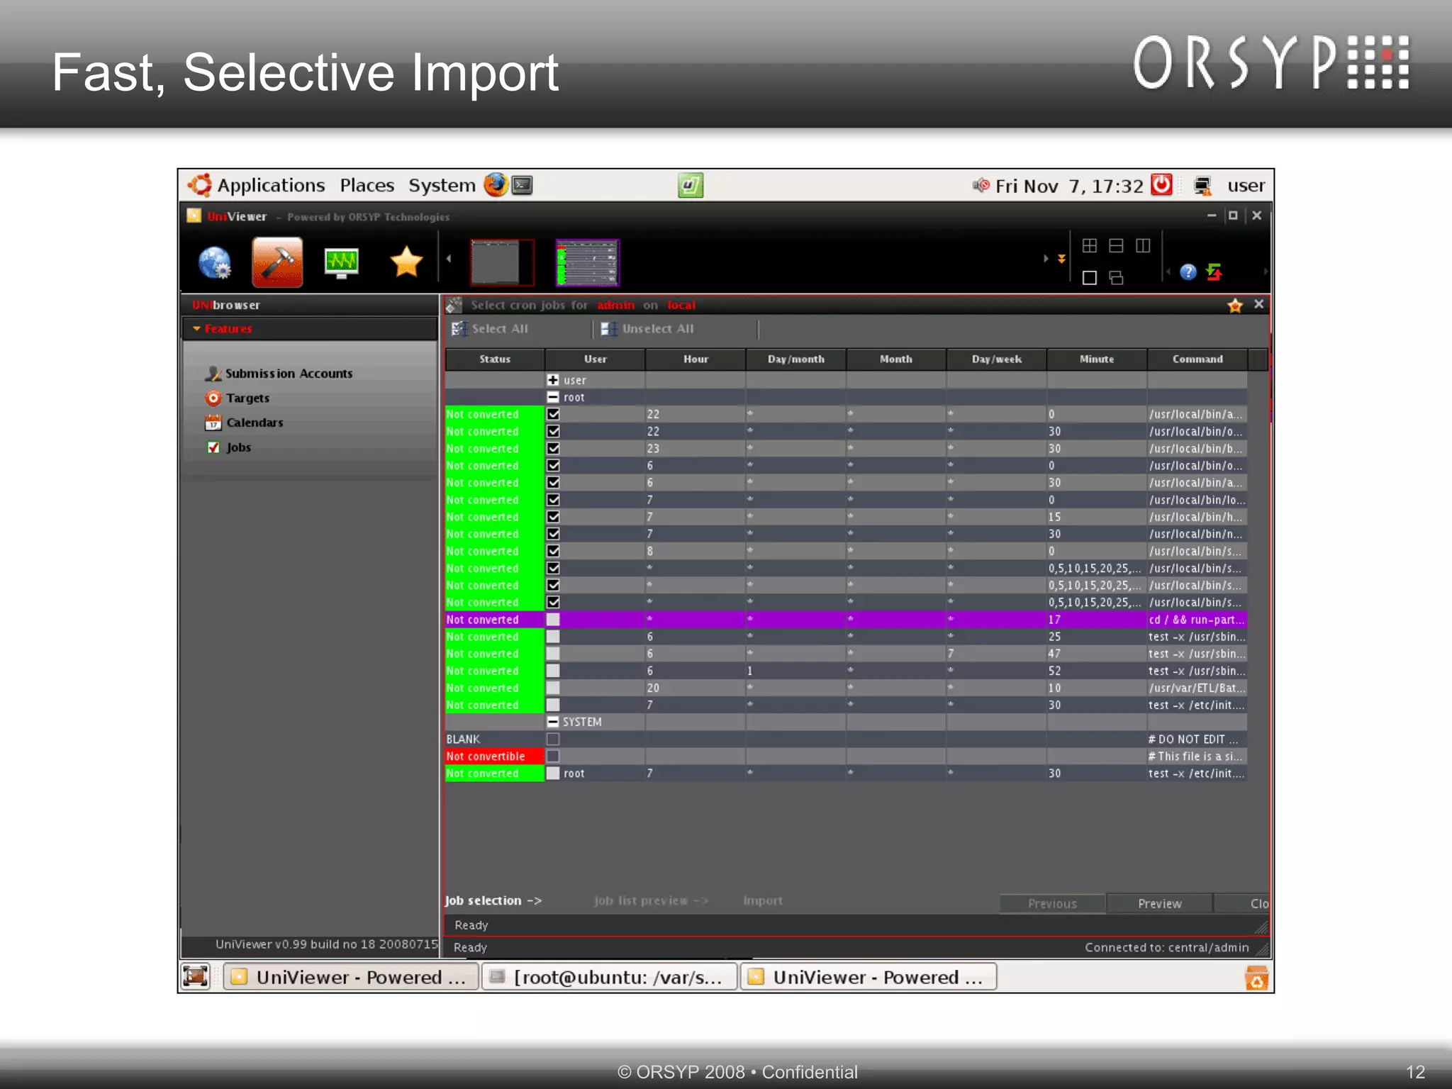Open the globe with gear administration icon
Image resolution: width=1452 pixels, height=1089 pixels.
click(215, 263)
